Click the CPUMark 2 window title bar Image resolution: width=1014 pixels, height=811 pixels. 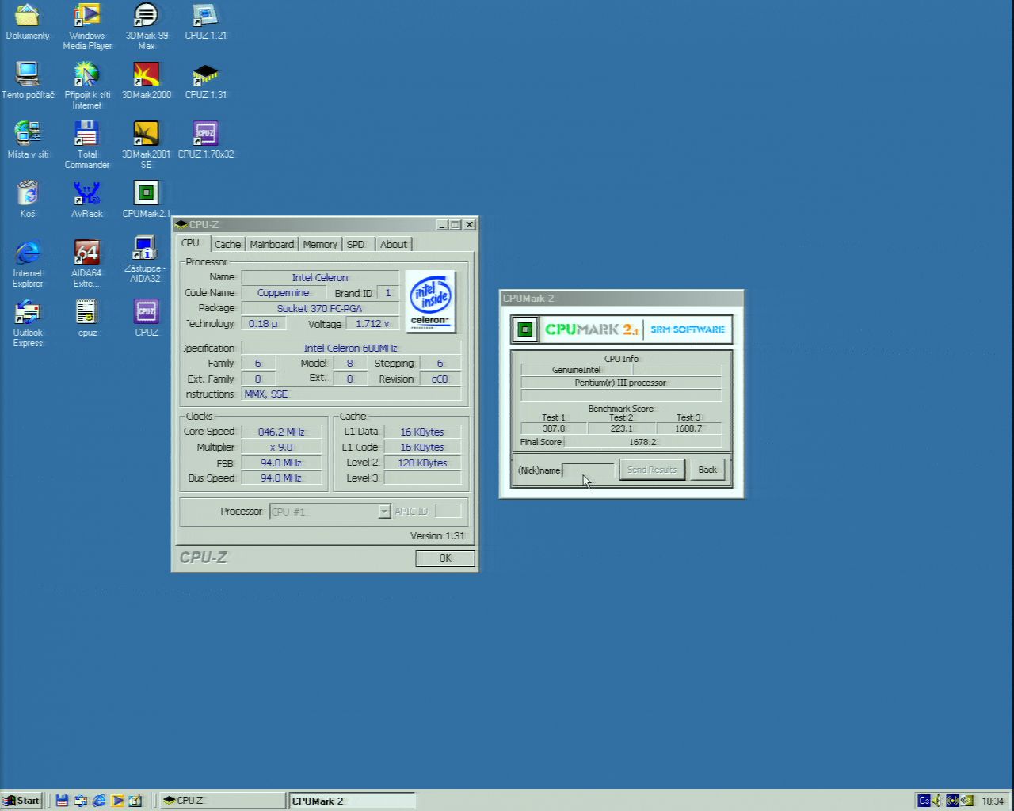(621, 299)
